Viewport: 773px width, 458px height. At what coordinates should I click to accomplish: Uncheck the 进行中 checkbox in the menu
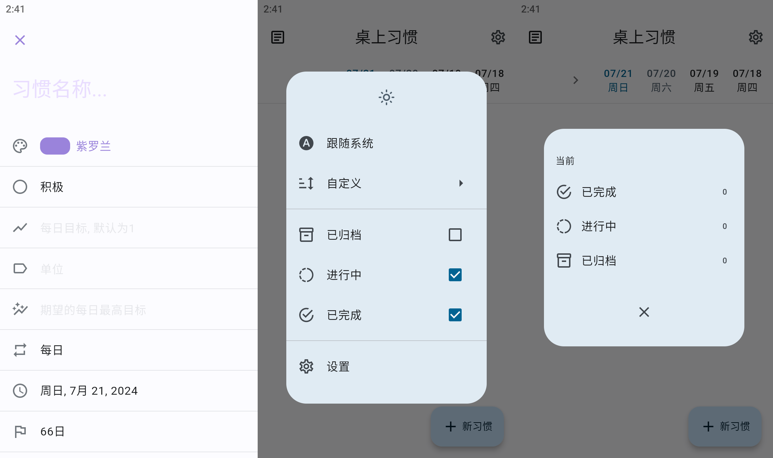tap(455, 275)
